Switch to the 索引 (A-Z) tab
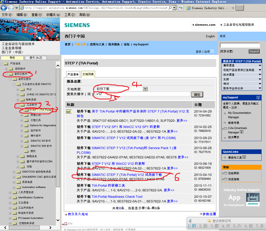 pyautogui.click(x=36, y=58)
